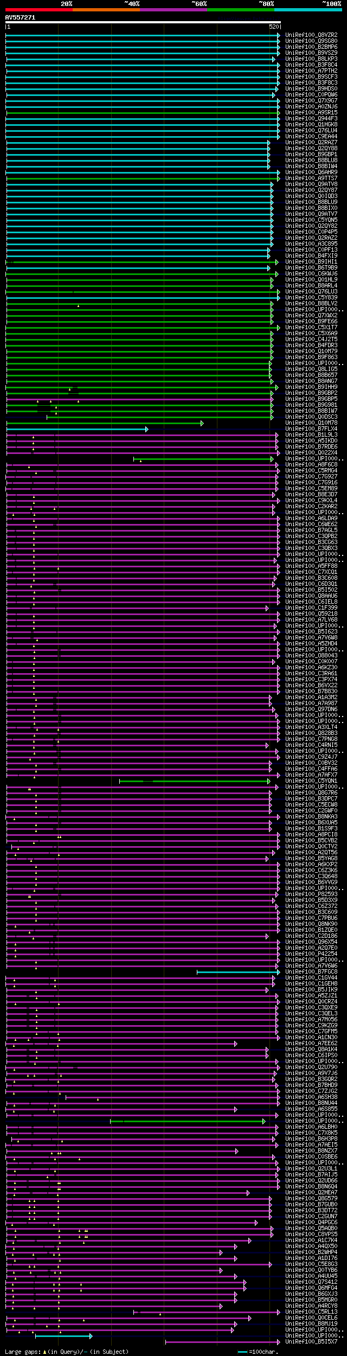This screenshot has height=1356, width=347.
Task: Click the short green alignment bar for UniRef100_Q10M78
Action: [x=104, y=423]
